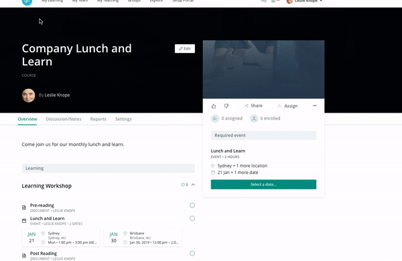Open the Settings tab
Viewport: 402px width, 261px height.
coord(123,119)
